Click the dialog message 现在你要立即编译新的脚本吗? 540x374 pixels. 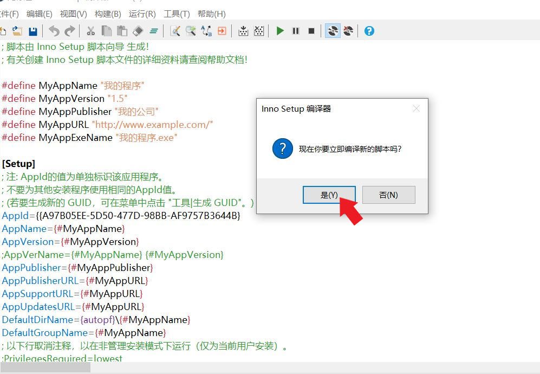[x=350, y=149]
